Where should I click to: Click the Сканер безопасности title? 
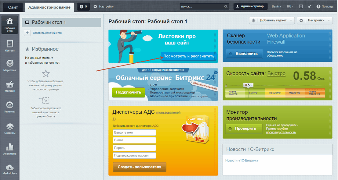(244, 39)
